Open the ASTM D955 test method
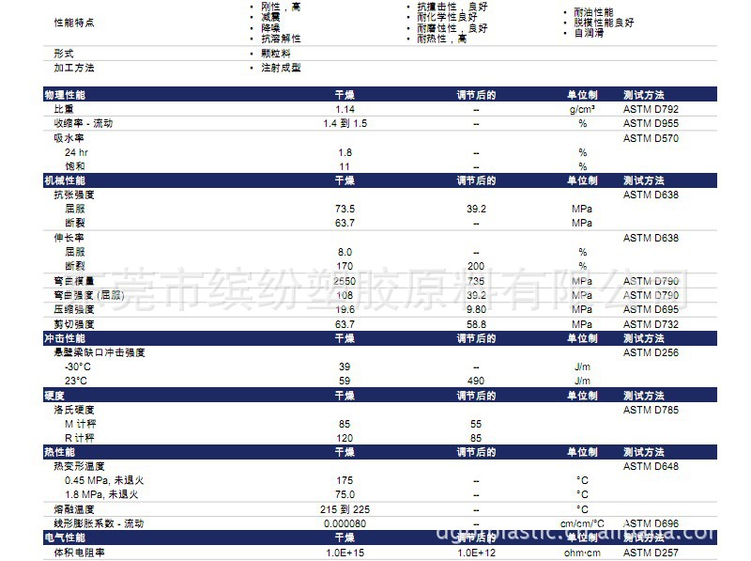This screenshot has height=561, width=751. coord(651,124)
